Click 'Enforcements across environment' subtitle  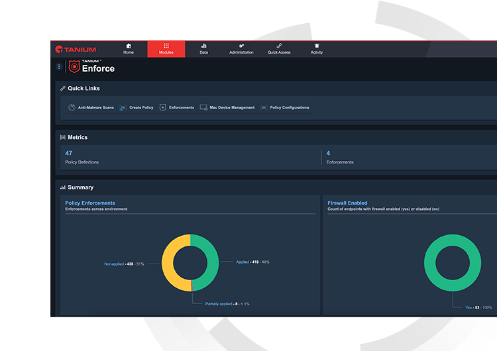pyautogui.click(x=96, y=209)
